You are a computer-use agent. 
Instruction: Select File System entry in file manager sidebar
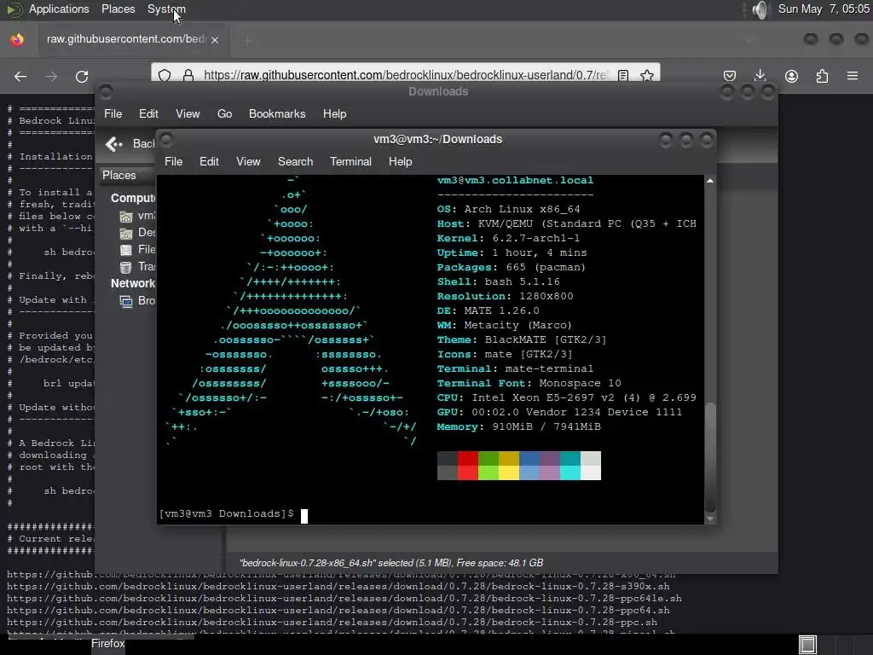[x=137, y=250]
